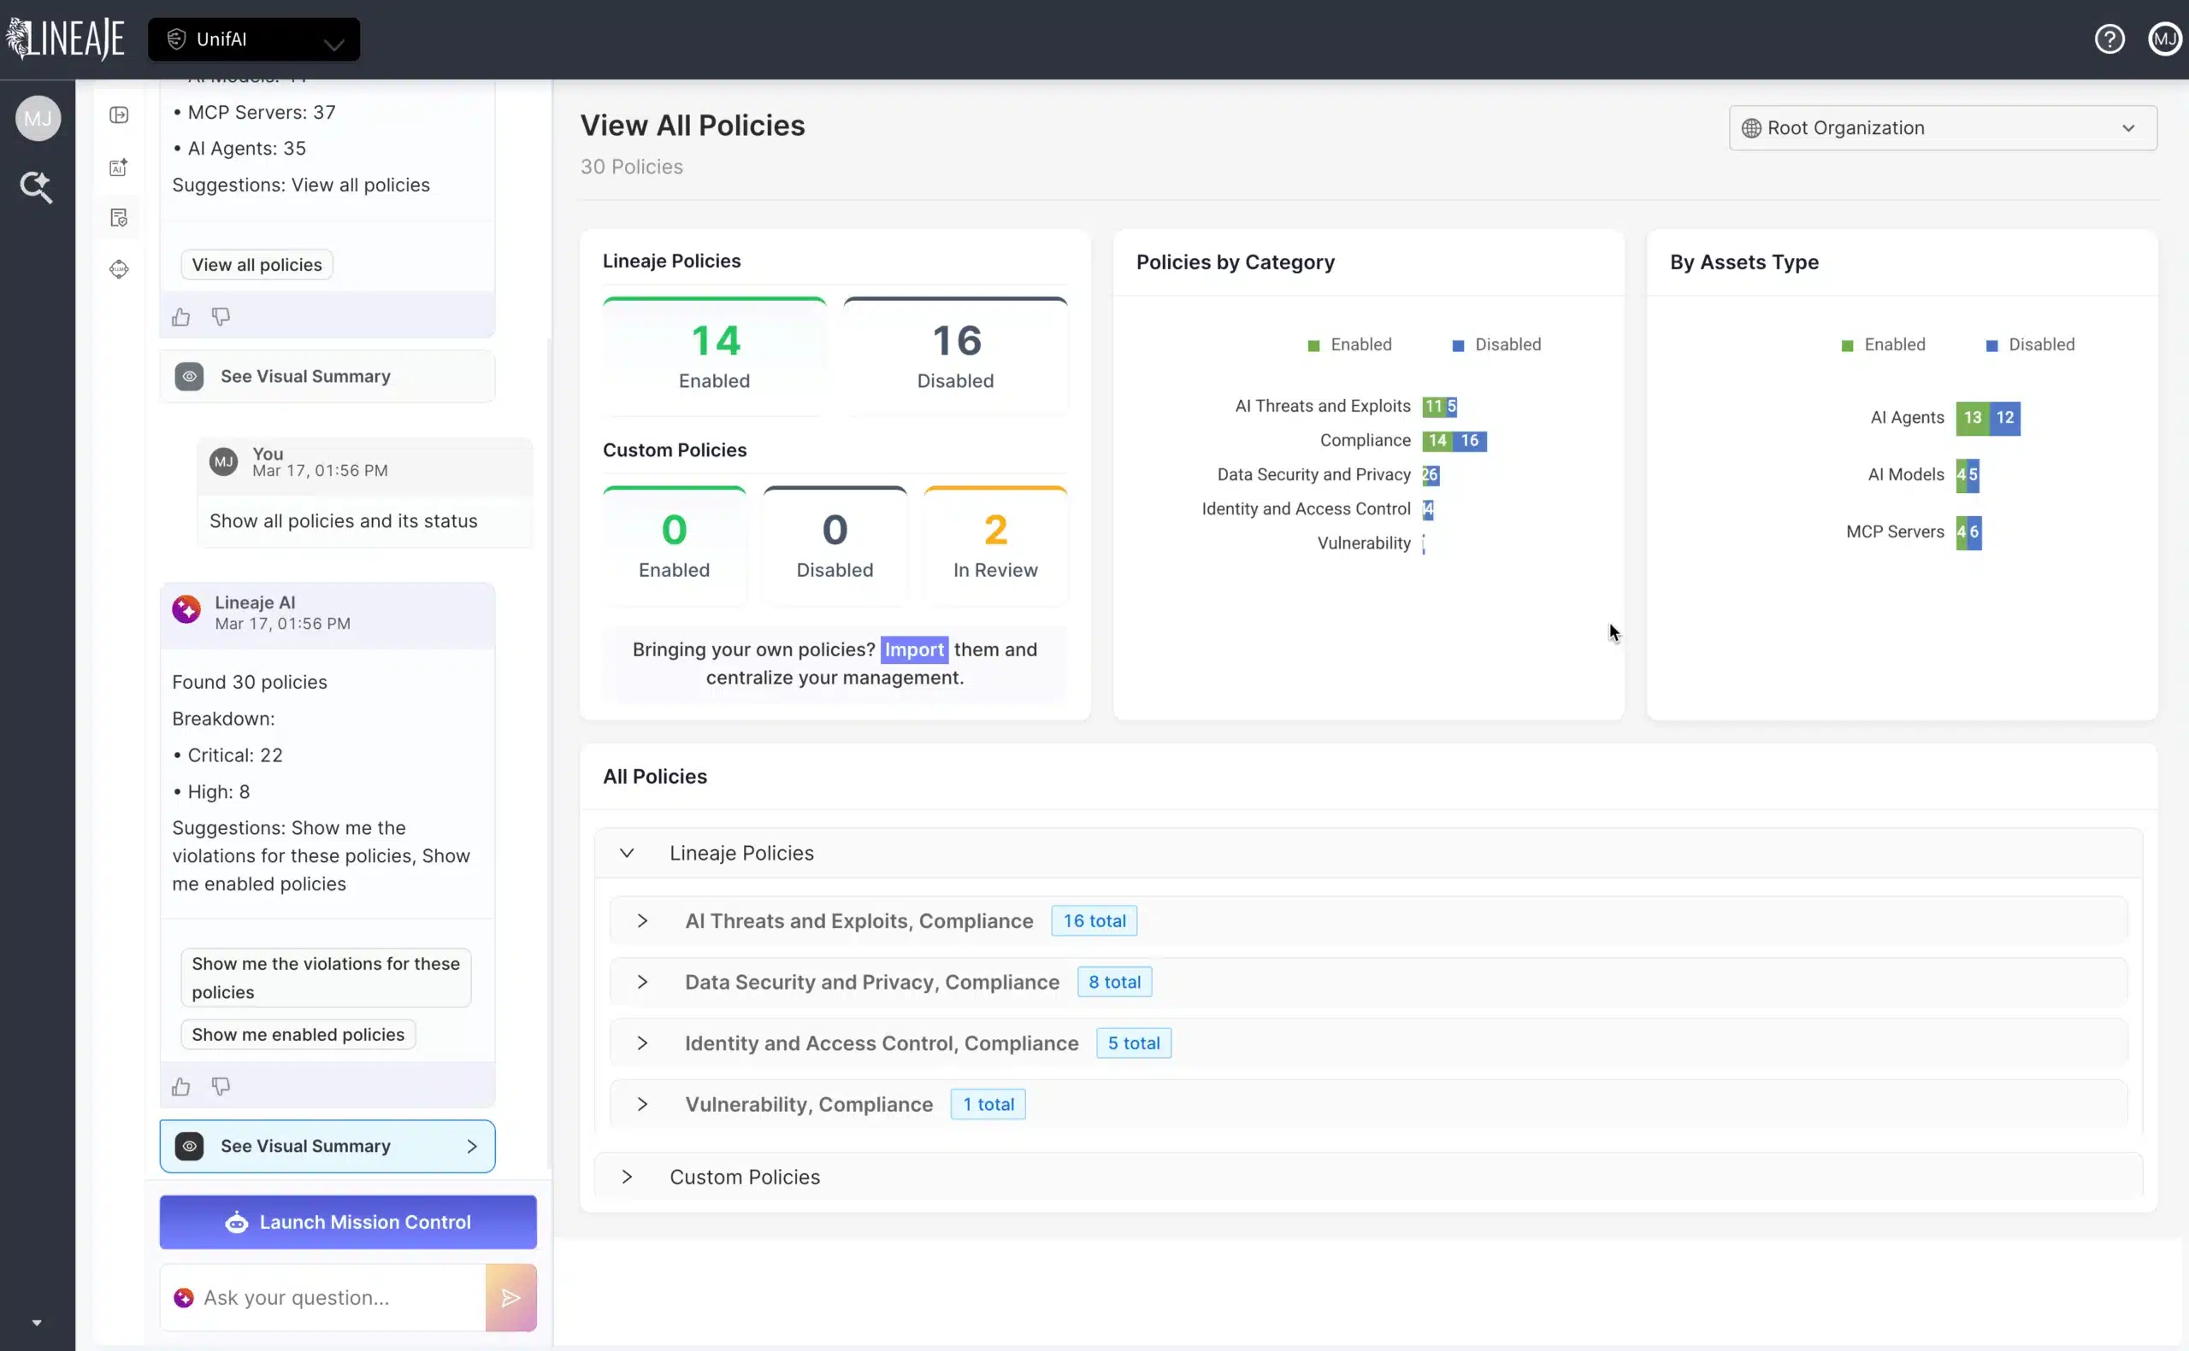Collapse the Lineaje Policies section
This screenshot has height=1351, width=2189.
tap(627, 853)
